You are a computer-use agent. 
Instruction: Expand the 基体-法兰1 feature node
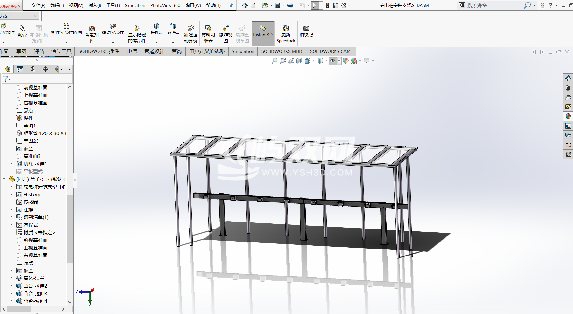pos(11,278)
